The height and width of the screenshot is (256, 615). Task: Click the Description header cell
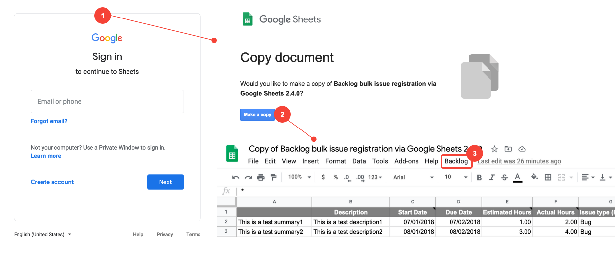pyautogui.click(x=351, y=212)
